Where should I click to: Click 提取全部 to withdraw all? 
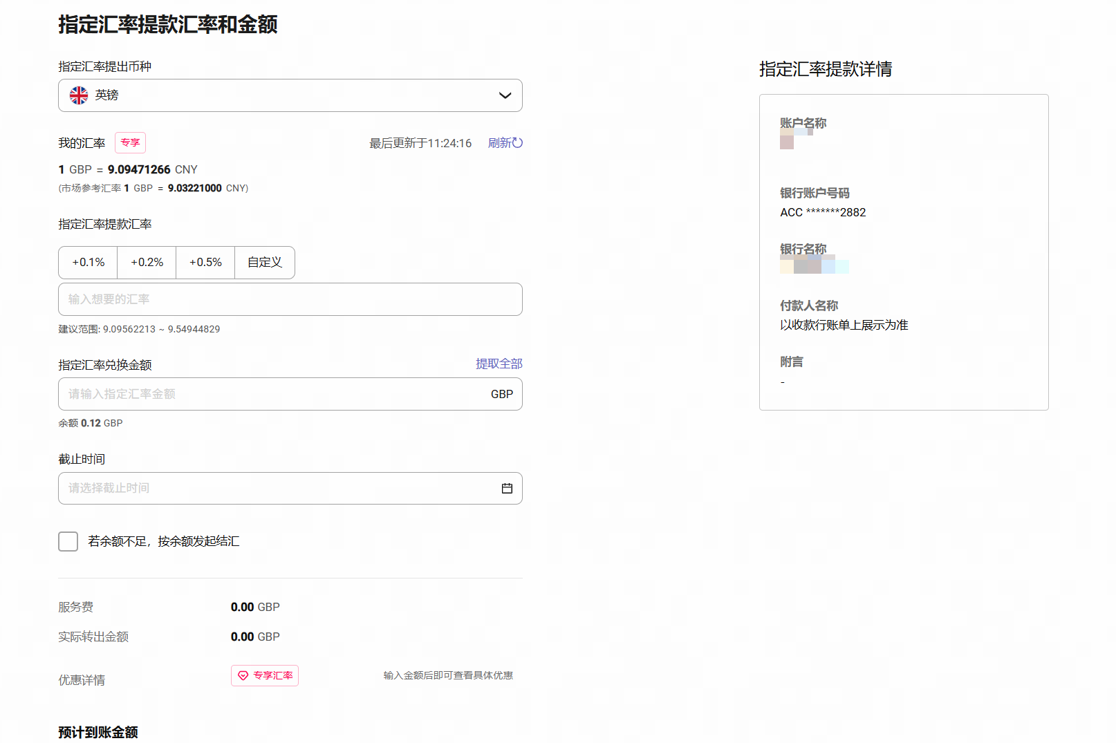[499, 364]
